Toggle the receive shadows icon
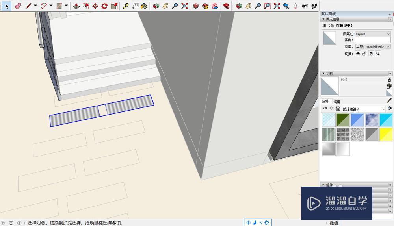The image size is (394, 226). (371, 54)
